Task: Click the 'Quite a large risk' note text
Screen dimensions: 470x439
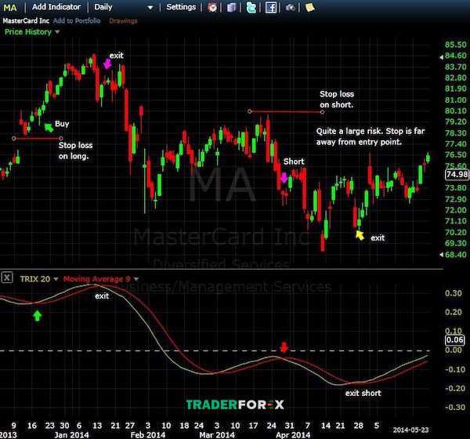Action: (371, 136)
